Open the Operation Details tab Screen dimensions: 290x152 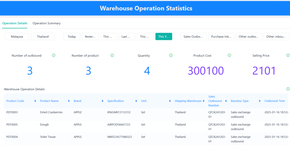(x=15, y=23)
